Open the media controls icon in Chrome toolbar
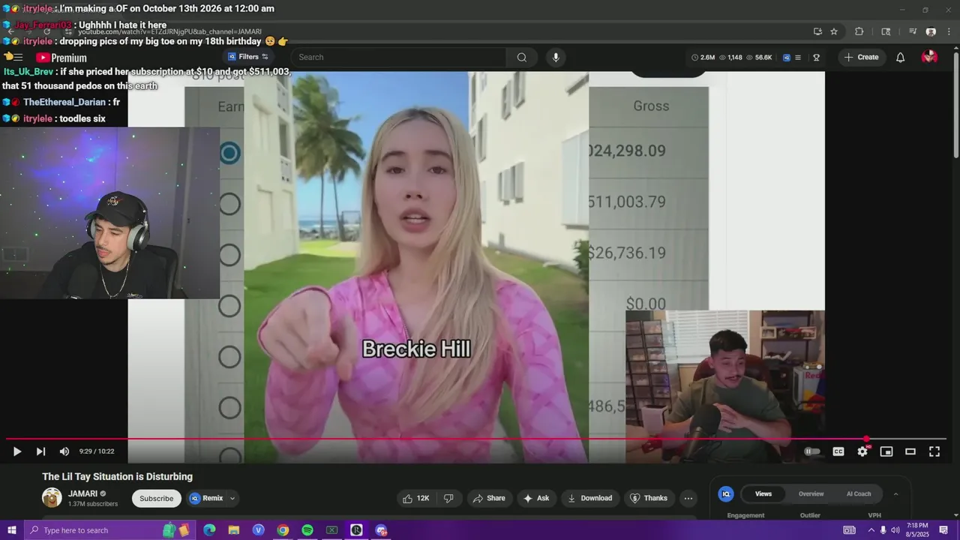960x540 pixels. coord(913,31)
